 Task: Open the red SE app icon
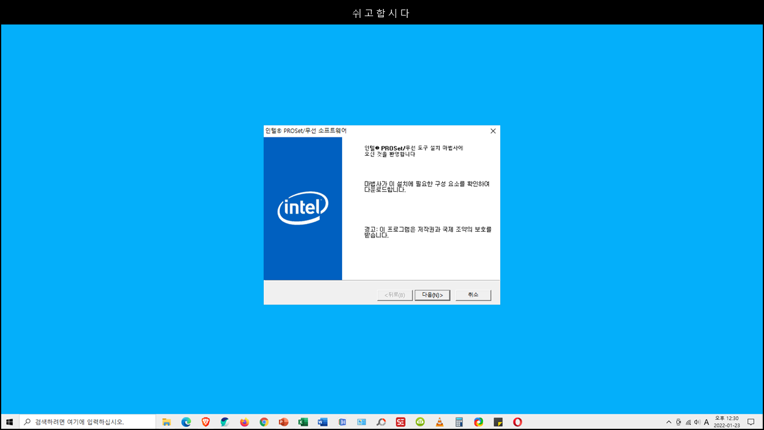click(401, 422)
